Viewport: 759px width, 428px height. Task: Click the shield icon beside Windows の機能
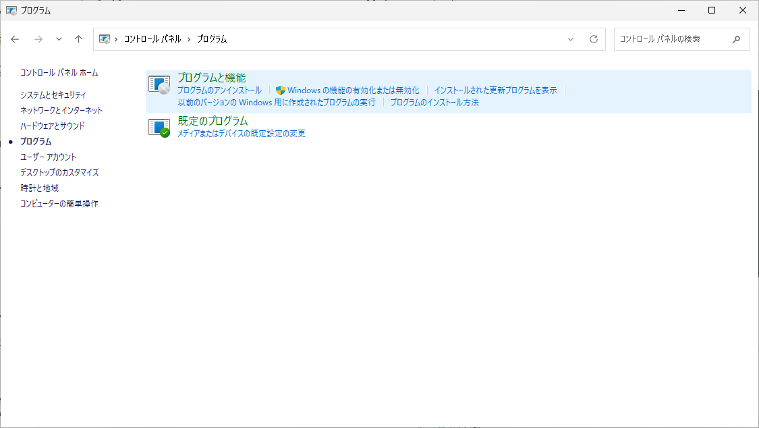(x=280, y=90)
